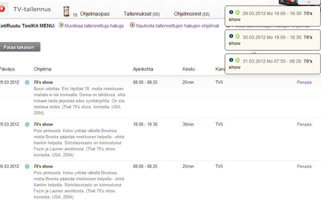This screenshot has height=200, width=321.
Task: Click the red TV-tallennus logo icon
Action: click(3, 9)
